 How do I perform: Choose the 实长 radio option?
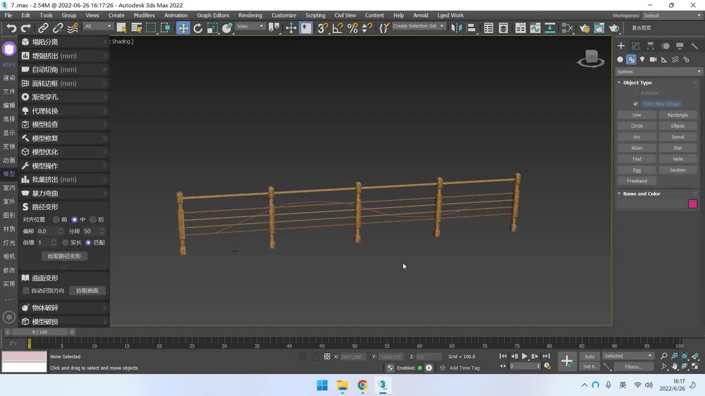click(x=66, y=243)
